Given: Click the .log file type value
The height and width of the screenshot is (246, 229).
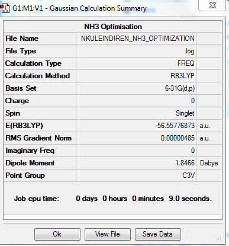Looking at the screenshot, I should [x=189, y=51].
